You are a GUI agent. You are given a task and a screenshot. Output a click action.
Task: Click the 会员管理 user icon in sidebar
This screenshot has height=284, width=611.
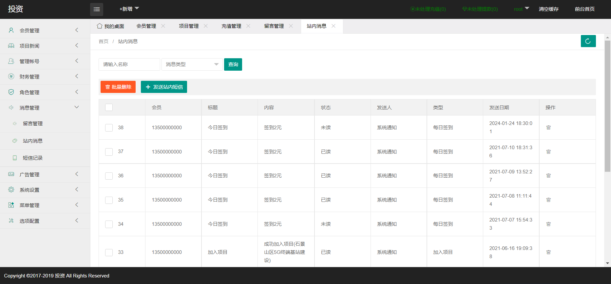tap(11, 30)
